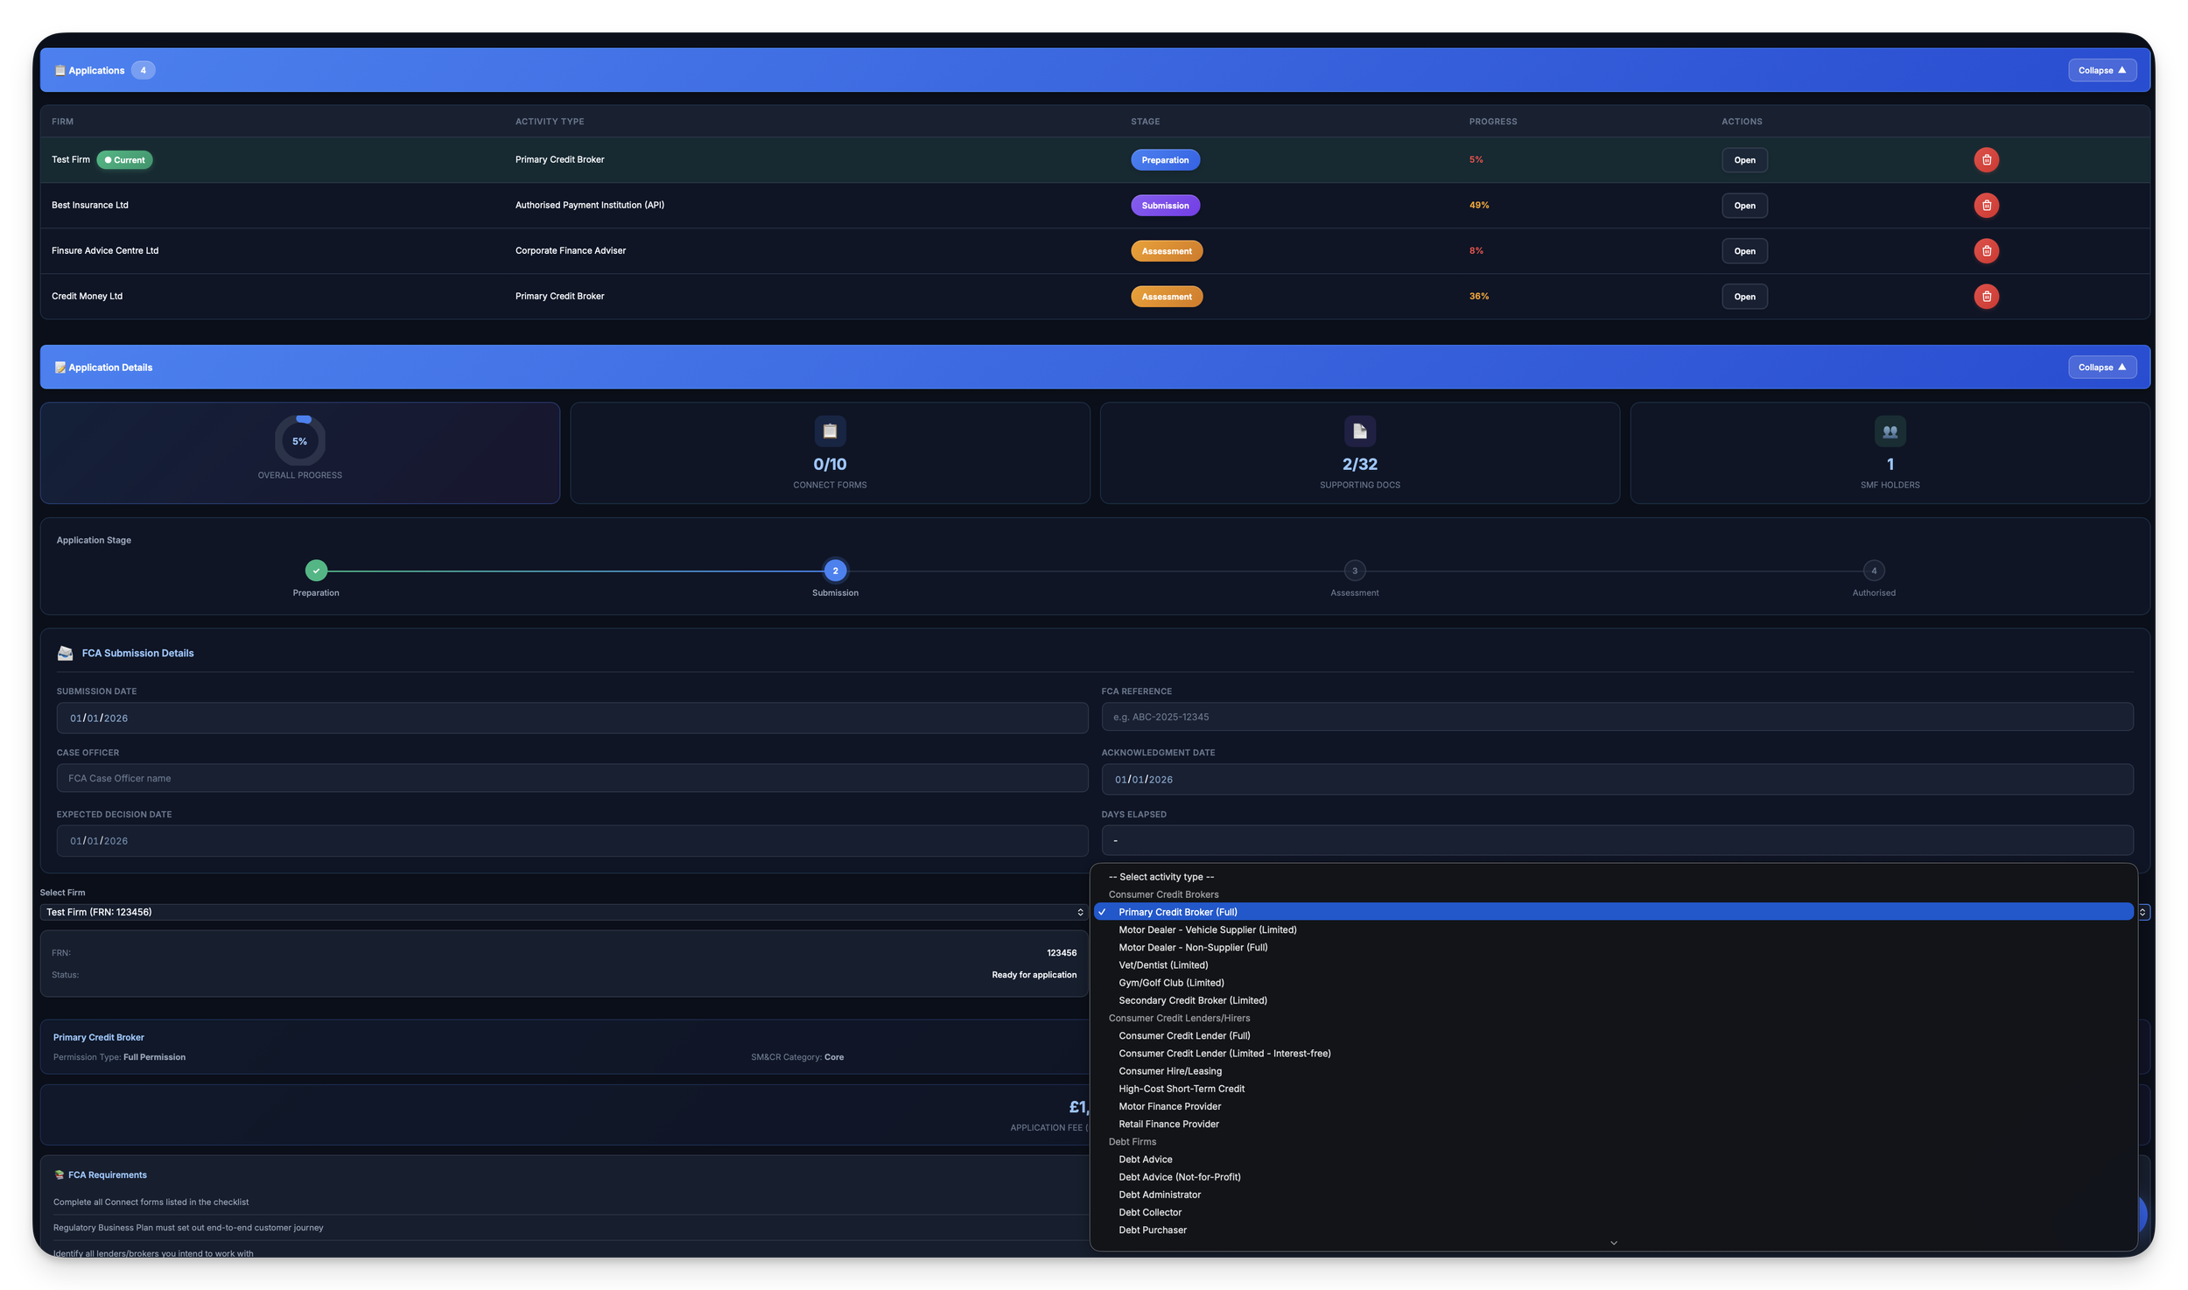
Task: Click trash icon for Credit Money Ltd
Action: click(x=1986, y=297)
